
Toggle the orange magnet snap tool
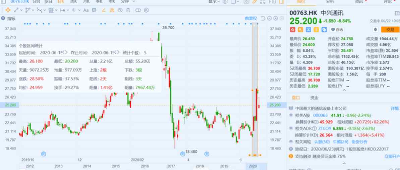112,10
